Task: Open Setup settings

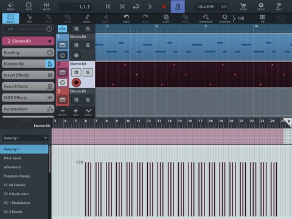Action: [x=261, y=7]
